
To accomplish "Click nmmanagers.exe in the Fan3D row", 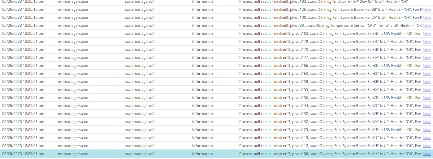I will (x=73, y=66).
